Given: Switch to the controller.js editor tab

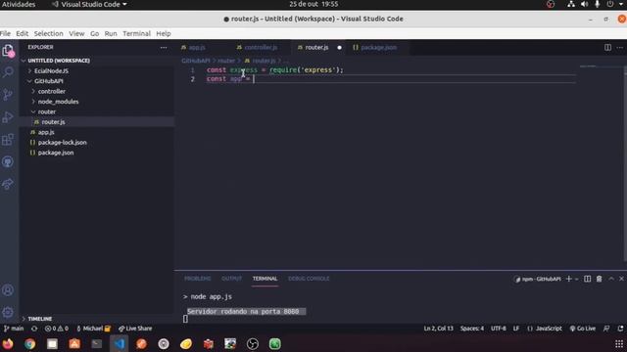Looking at the screenshot, I should point(261,48).
